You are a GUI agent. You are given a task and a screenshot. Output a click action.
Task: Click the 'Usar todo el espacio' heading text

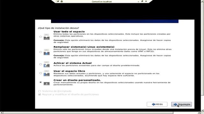(x=69, y=32)
